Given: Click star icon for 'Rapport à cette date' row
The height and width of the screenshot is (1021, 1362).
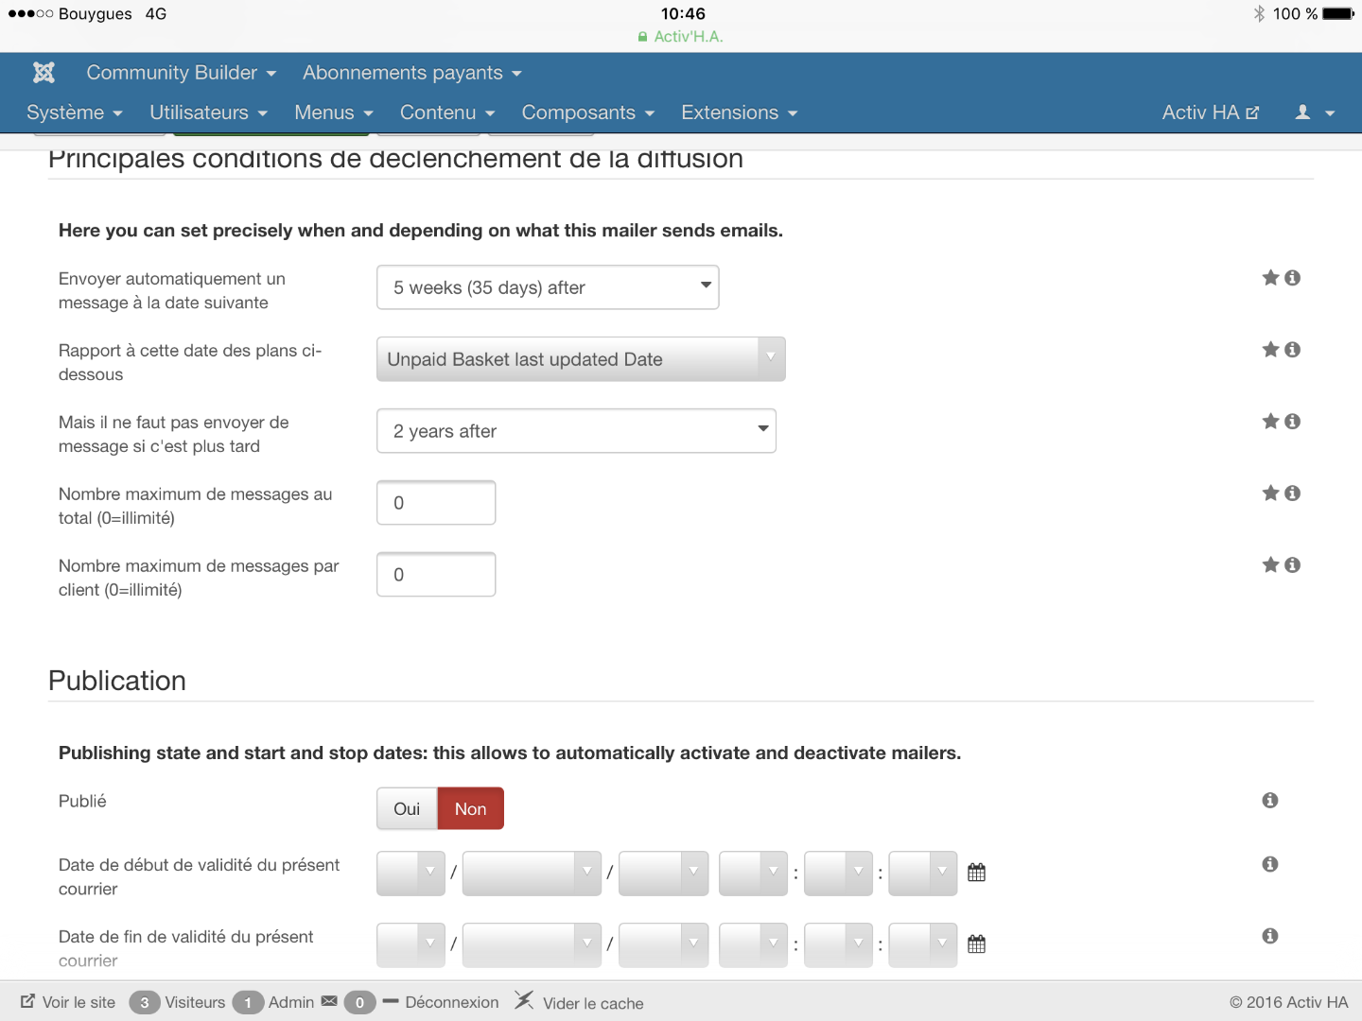Looking at the screenshot, I should point(1270,350).
